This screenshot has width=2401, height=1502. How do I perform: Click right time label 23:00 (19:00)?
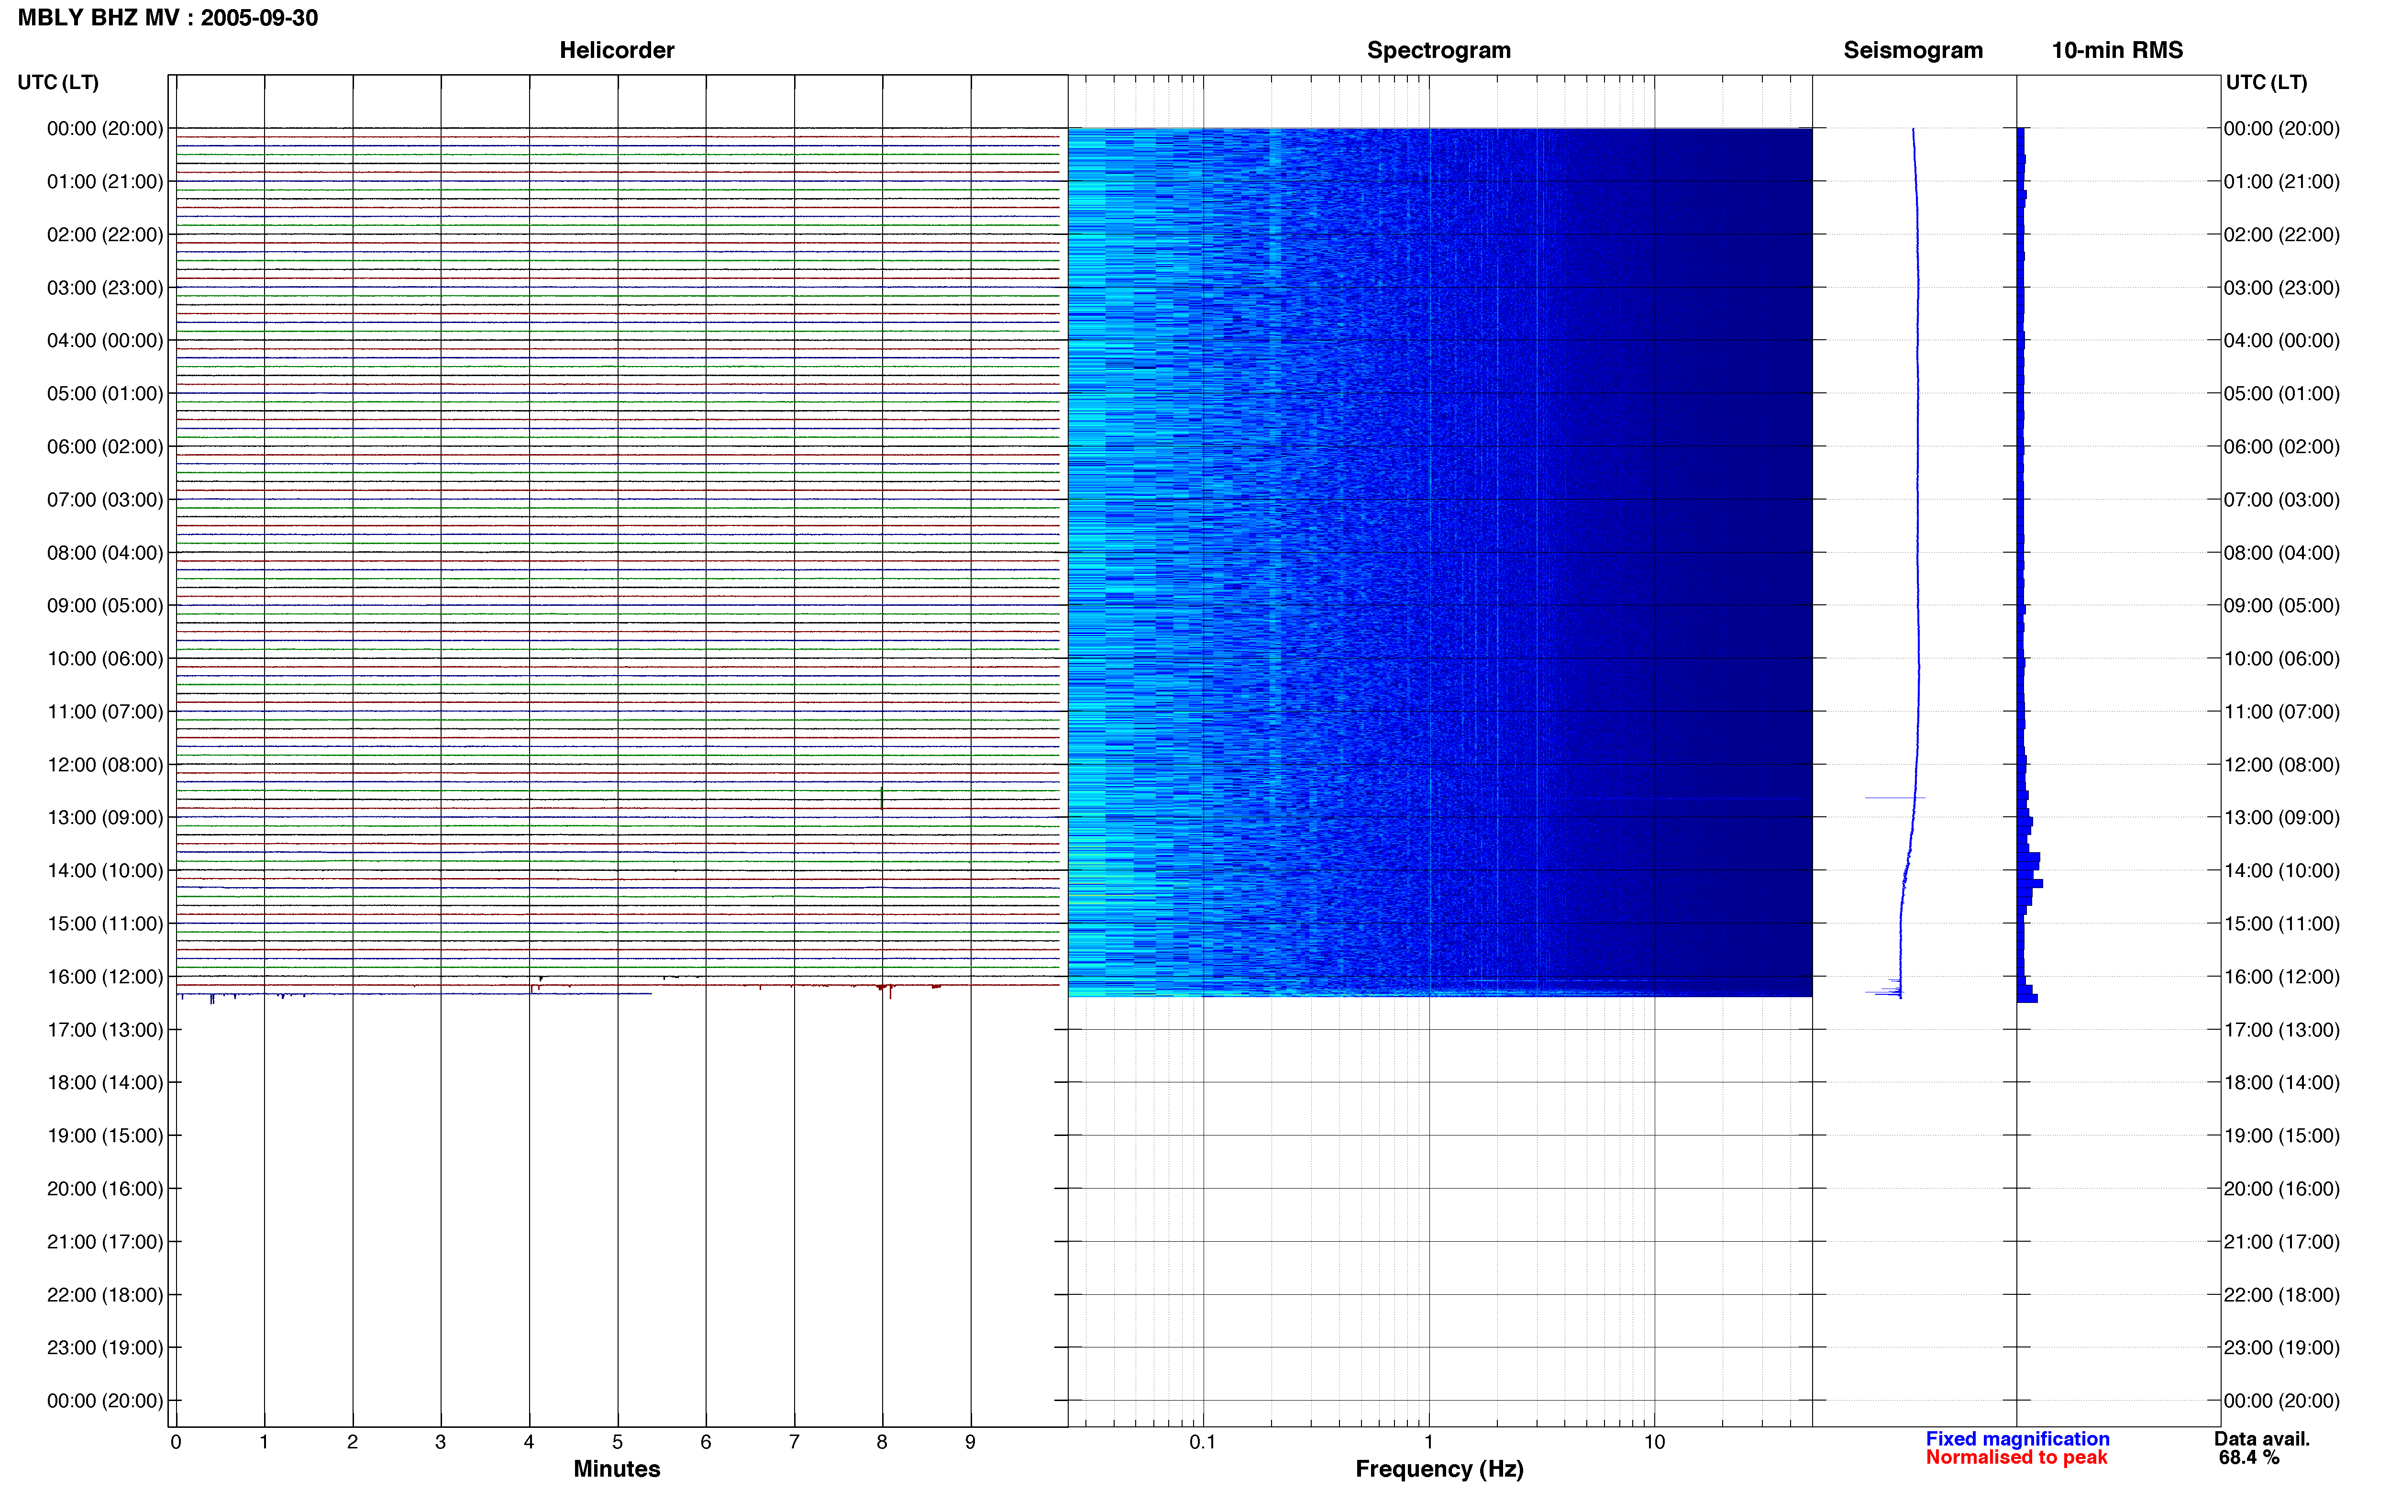(2282, 1348)
